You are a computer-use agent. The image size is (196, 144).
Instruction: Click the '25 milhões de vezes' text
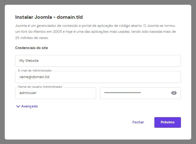pyautogui.click(x=32, y=38)
